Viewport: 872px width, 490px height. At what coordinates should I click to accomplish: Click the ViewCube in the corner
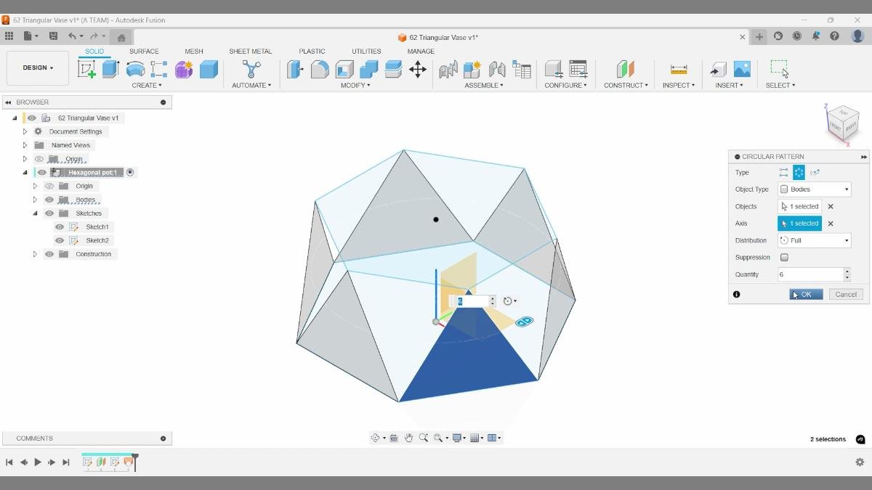point(843,123)
